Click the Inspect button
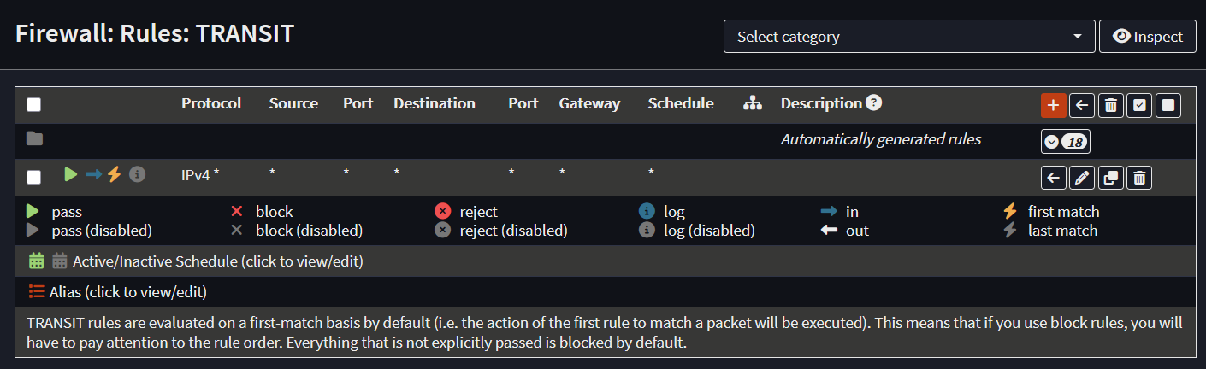The height and width of the screenshot is (369, 1206). point(1147,37)
